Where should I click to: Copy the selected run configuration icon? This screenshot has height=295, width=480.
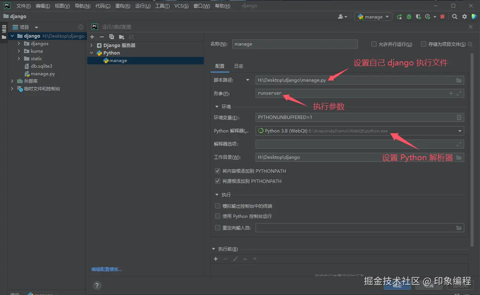point(112,37)
